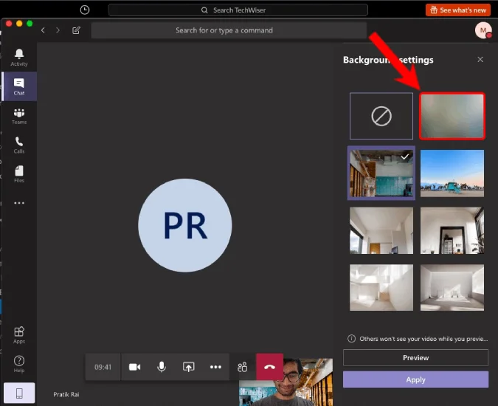Focus the Search TechWiser field

coord(238,10)
